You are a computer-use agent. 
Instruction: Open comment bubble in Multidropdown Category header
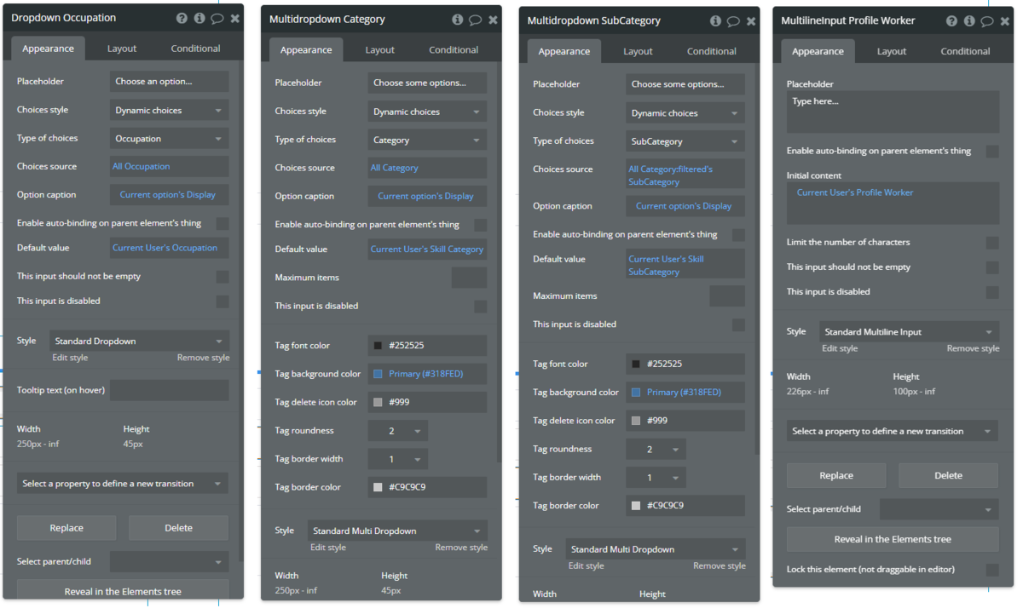click(x=475, y=20)
